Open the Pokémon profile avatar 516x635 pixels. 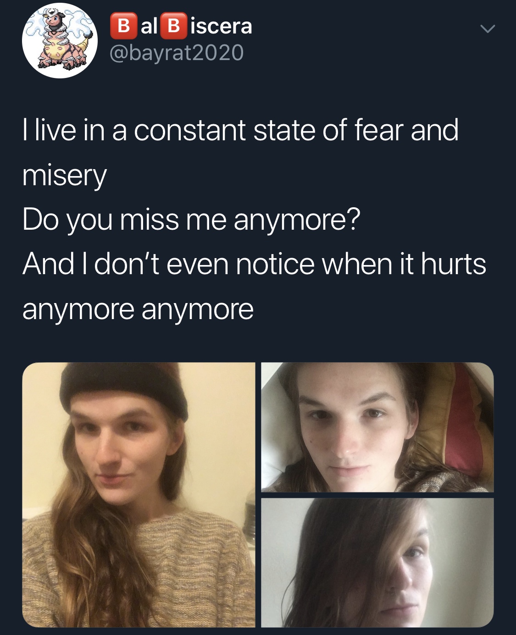[60, 40]
